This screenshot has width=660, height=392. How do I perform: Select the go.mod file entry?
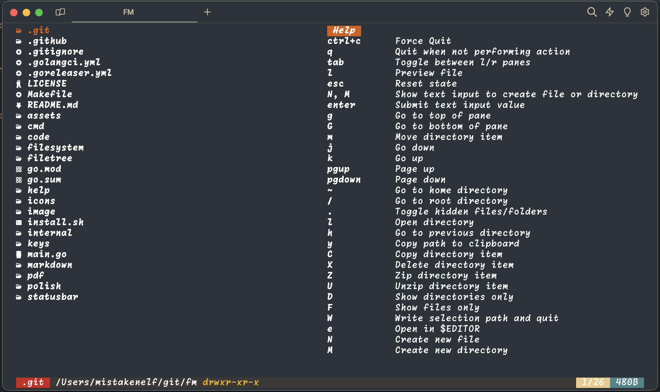tap(44, 169)
